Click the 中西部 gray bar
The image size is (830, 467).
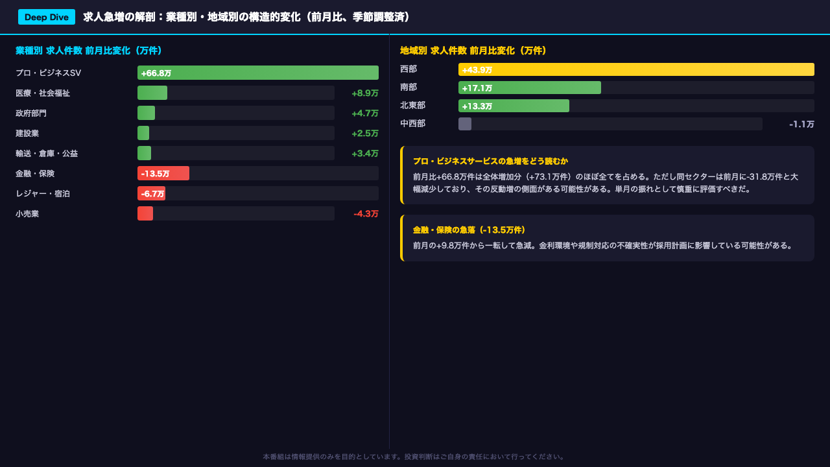click(465, 124)
